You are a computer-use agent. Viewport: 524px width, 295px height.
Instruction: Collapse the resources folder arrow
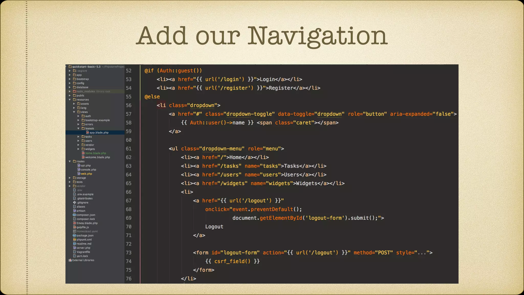[70, 99]
